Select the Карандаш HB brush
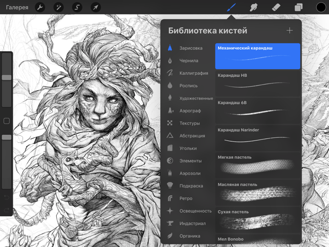This screenshot has width=329, height=247. coord(258,84)
